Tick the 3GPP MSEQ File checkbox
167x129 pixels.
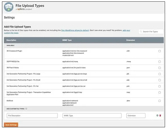point(159,62)
